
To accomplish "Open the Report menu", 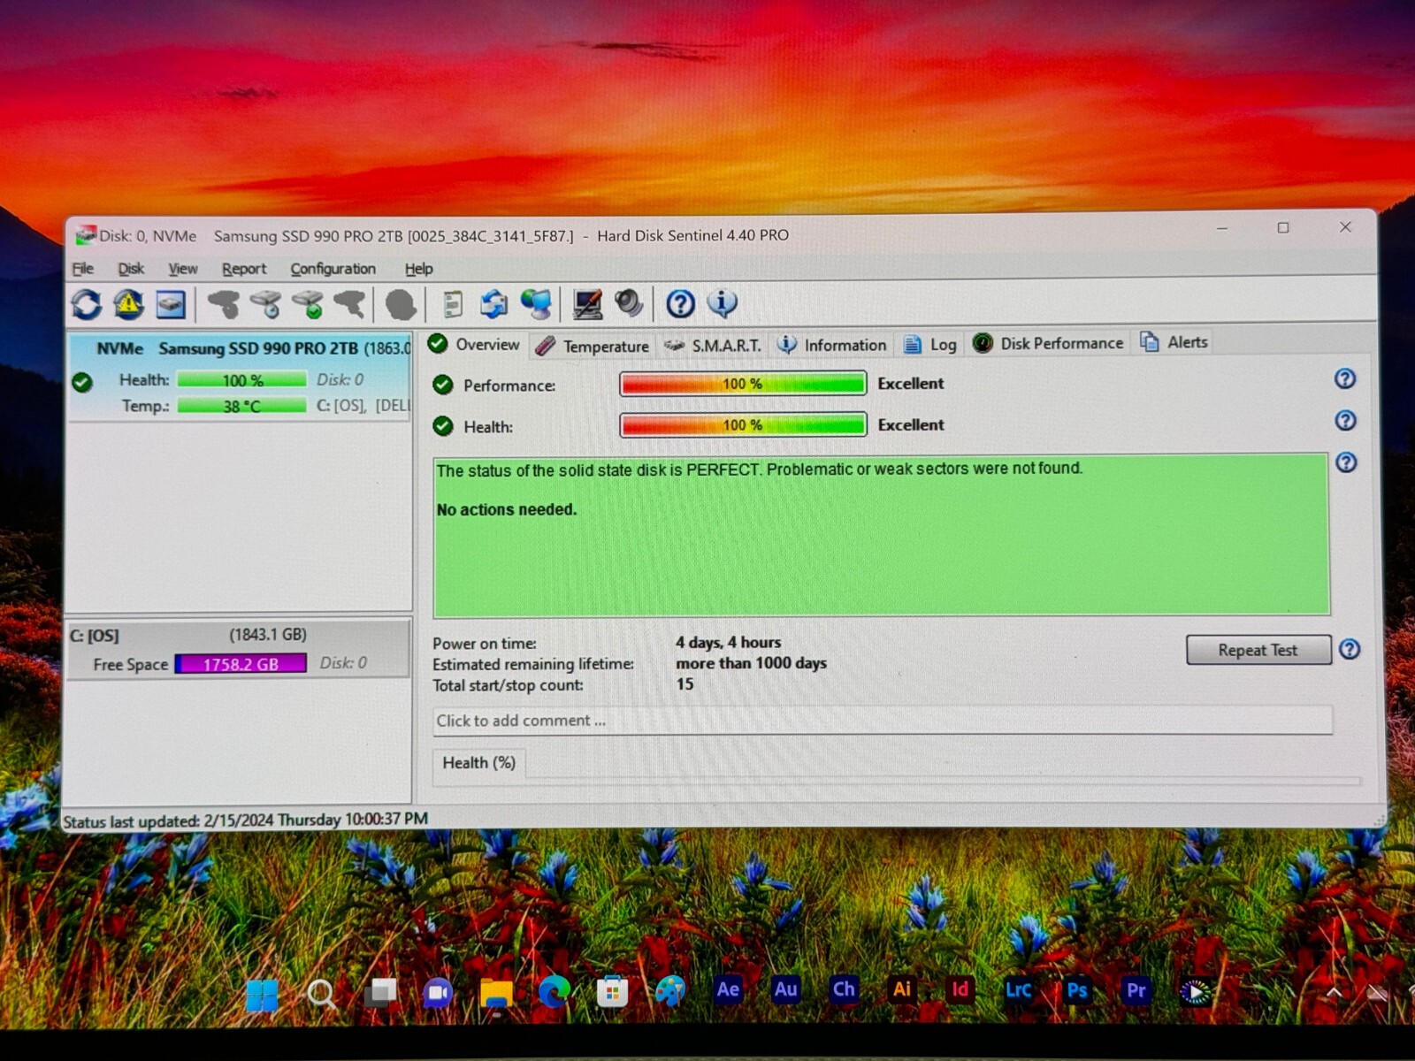I will (x=243, y=269).
